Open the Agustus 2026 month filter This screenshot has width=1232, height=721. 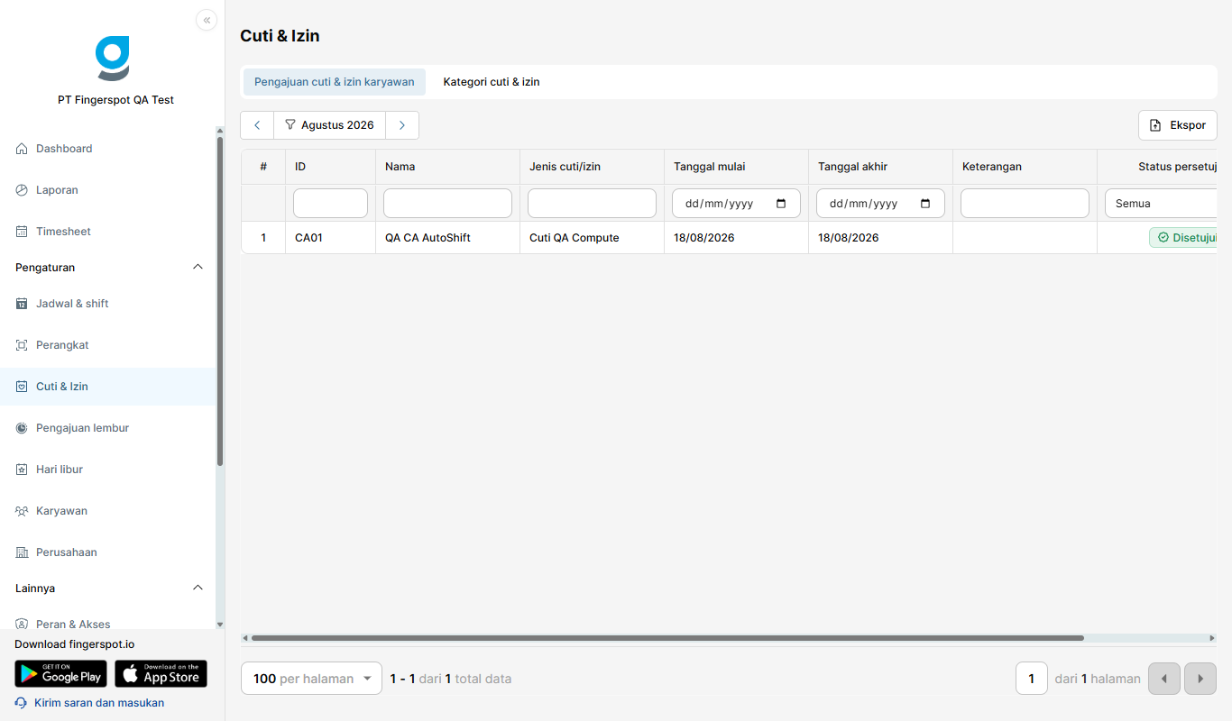[x=329, y=125]
